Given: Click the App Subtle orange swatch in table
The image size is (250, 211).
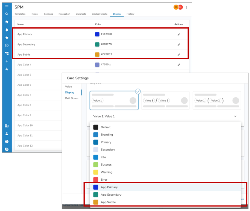Looking at the screenshot, I should pyautogui.click(x=97, y=55).
